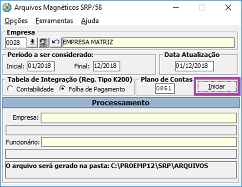Click the Plano de Contas field 0851

click(165, 88)
